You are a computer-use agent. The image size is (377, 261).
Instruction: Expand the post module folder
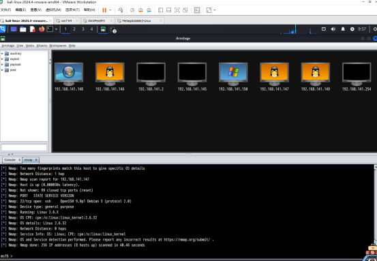tap(3, 70)
